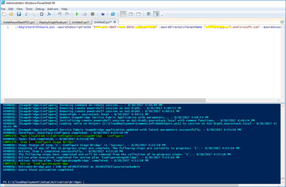Viewport: 286px width, 187px height.
Task: Click the Cut scissors icon
Action: (26, 14)
